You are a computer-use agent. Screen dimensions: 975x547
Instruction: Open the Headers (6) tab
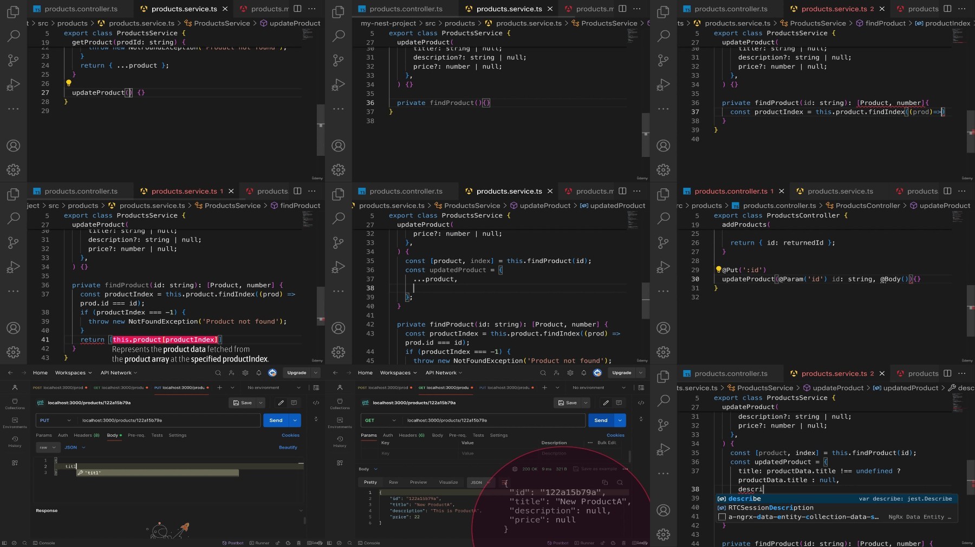(412, 435)
